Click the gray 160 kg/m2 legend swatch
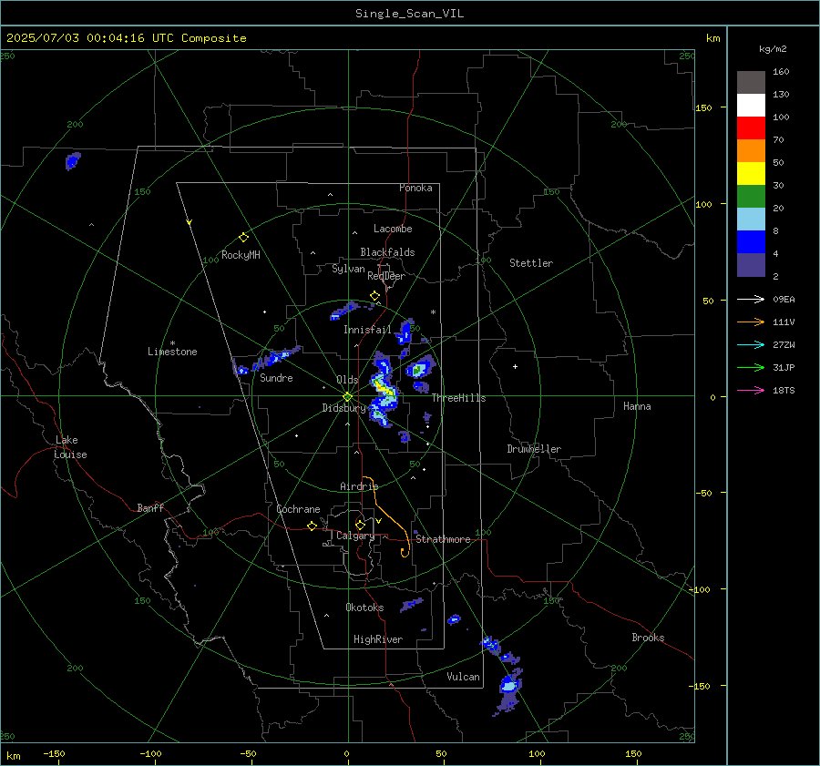Image resolution: width=820 pixels, height=766 pixels. tap(751, 83)
